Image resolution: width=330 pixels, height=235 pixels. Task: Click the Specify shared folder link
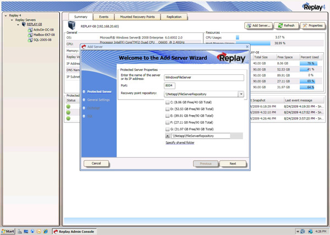180,143
